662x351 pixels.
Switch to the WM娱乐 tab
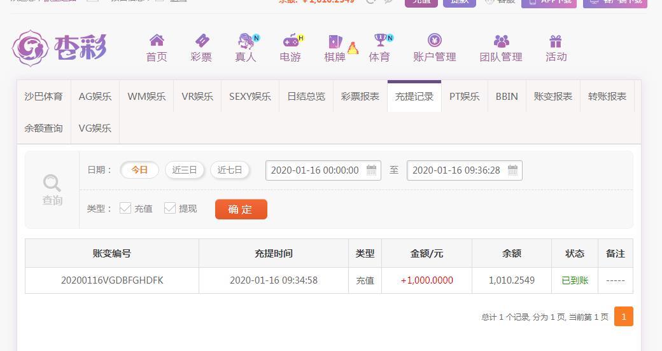[146, 96]
